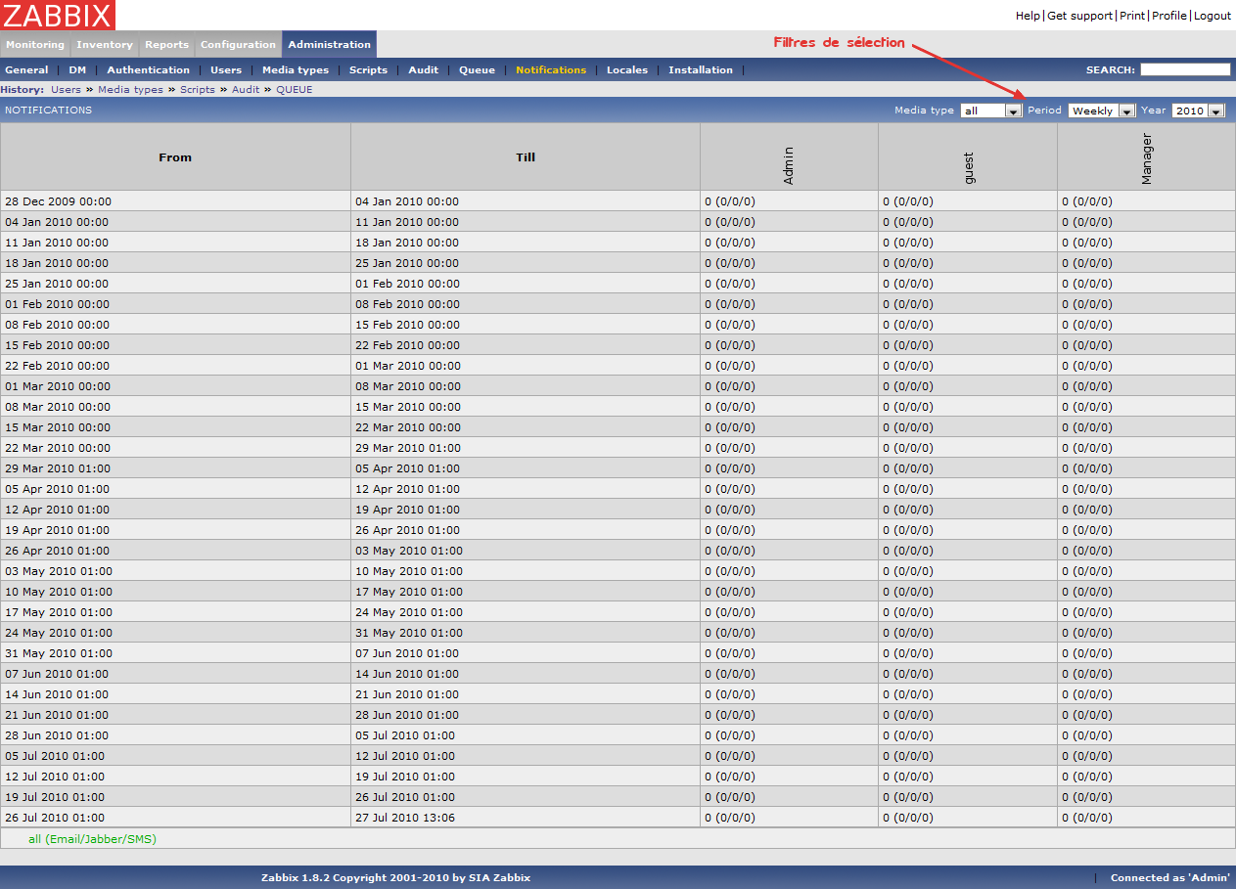Click the Get support link
The width and height of the screenshot is (1236, 889).
(1079, 16)
